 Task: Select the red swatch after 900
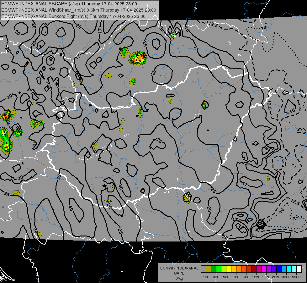249,269
